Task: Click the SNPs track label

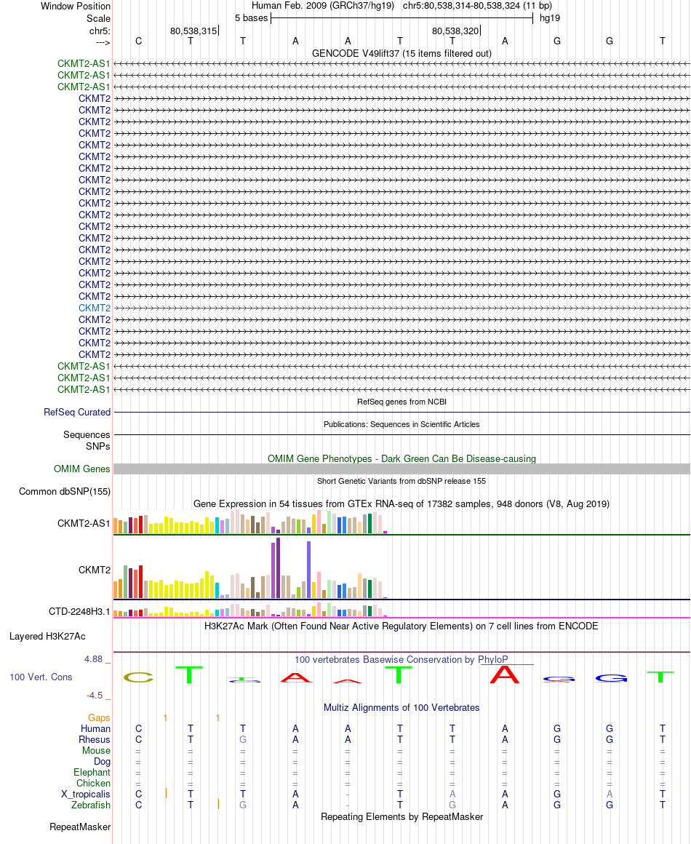Action: pyautogui.click(x=98, y=446)
